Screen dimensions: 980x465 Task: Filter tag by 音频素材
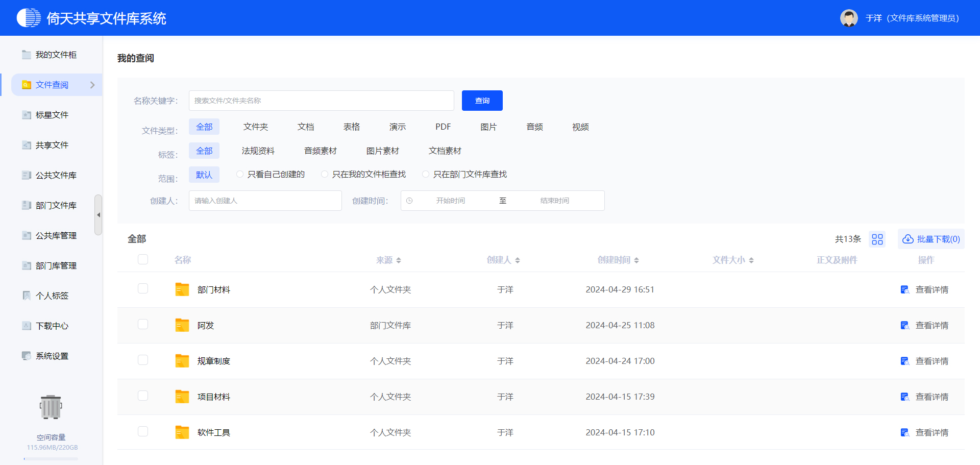tap(321, 151)
